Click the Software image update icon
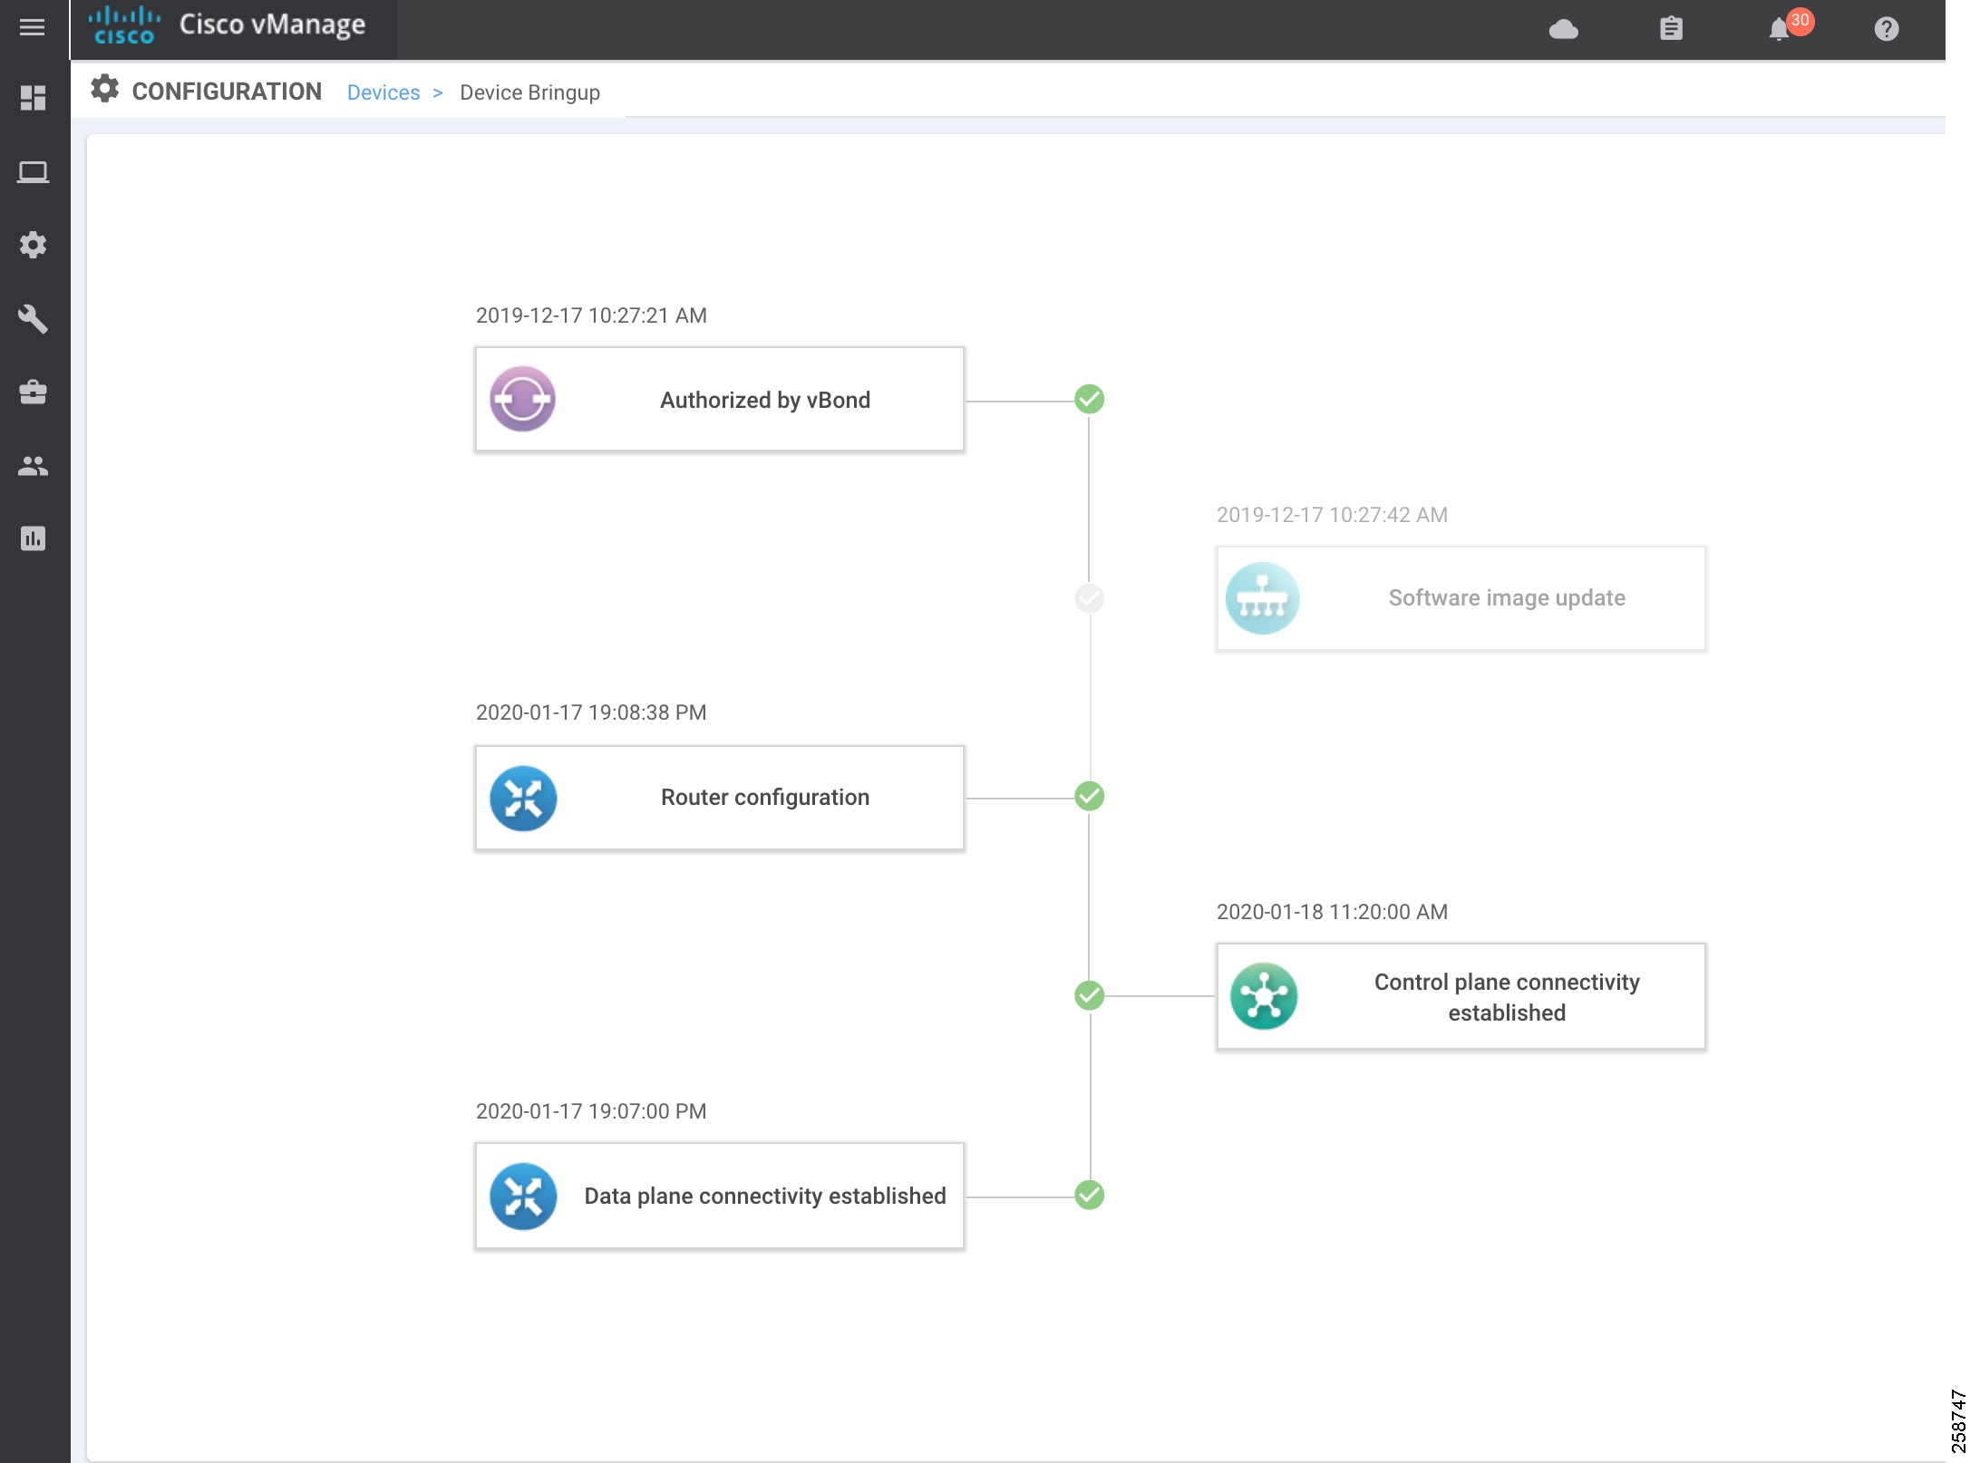 tap(1263, 598)
